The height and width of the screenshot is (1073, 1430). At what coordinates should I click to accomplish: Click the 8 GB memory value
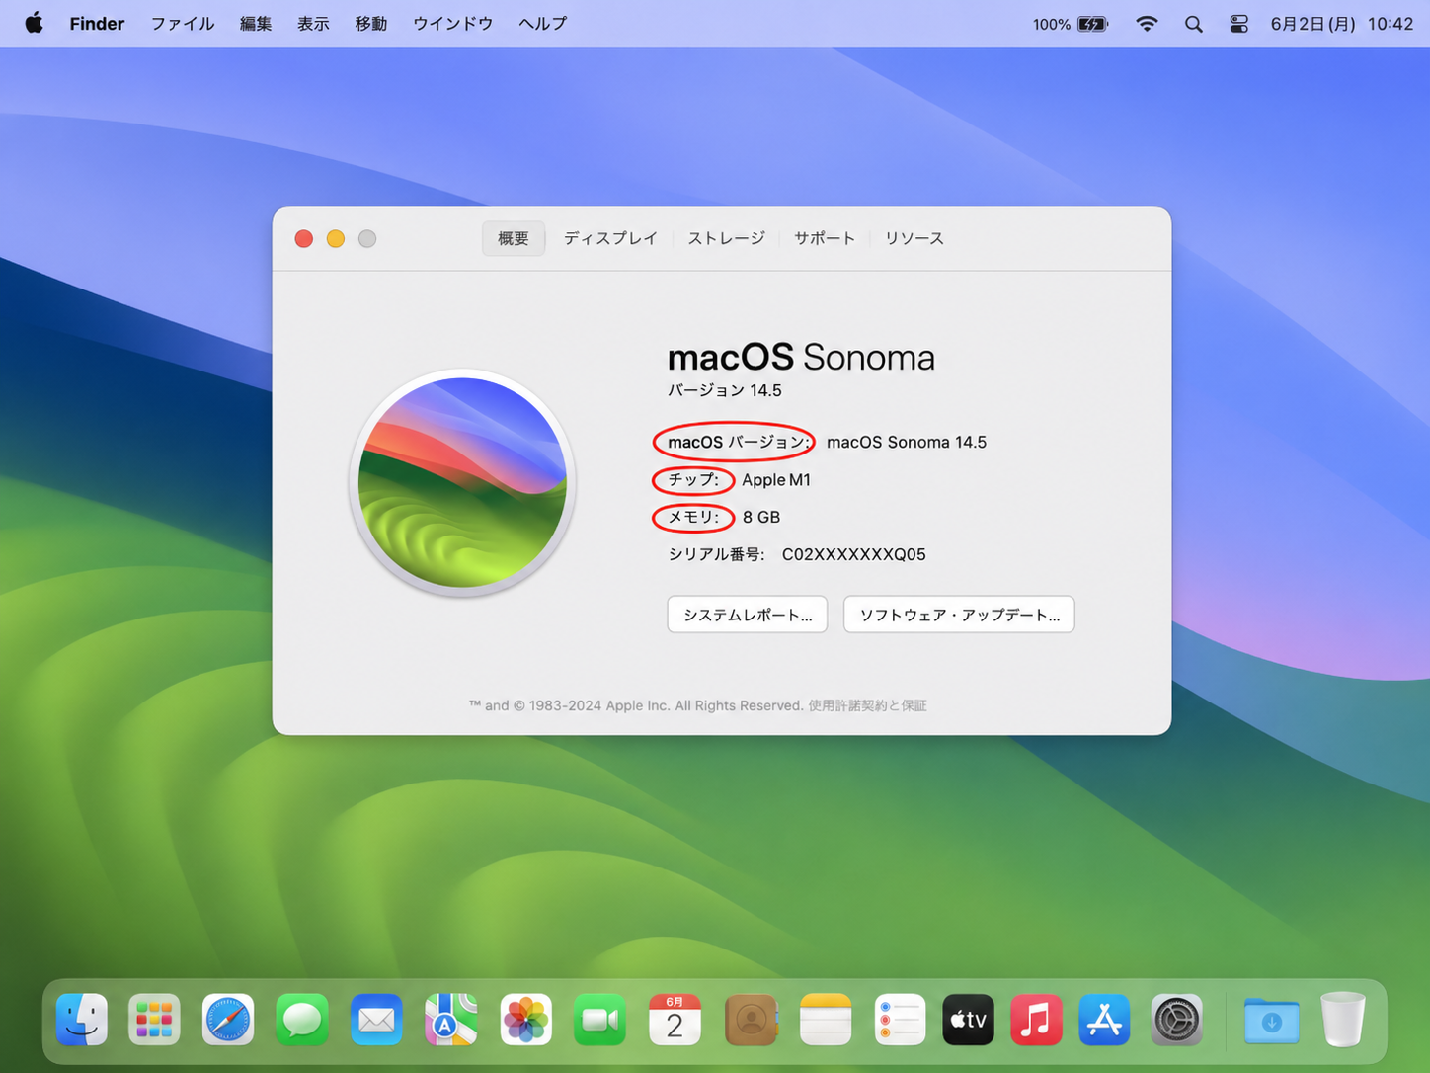coord(761,517)
